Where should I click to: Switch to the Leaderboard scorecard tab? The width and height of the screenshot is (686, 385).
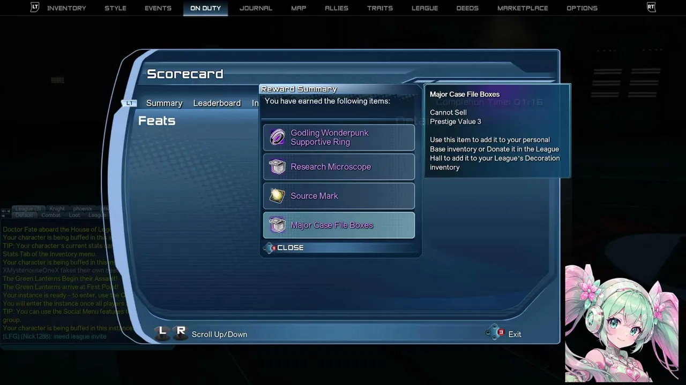point(217,103)
